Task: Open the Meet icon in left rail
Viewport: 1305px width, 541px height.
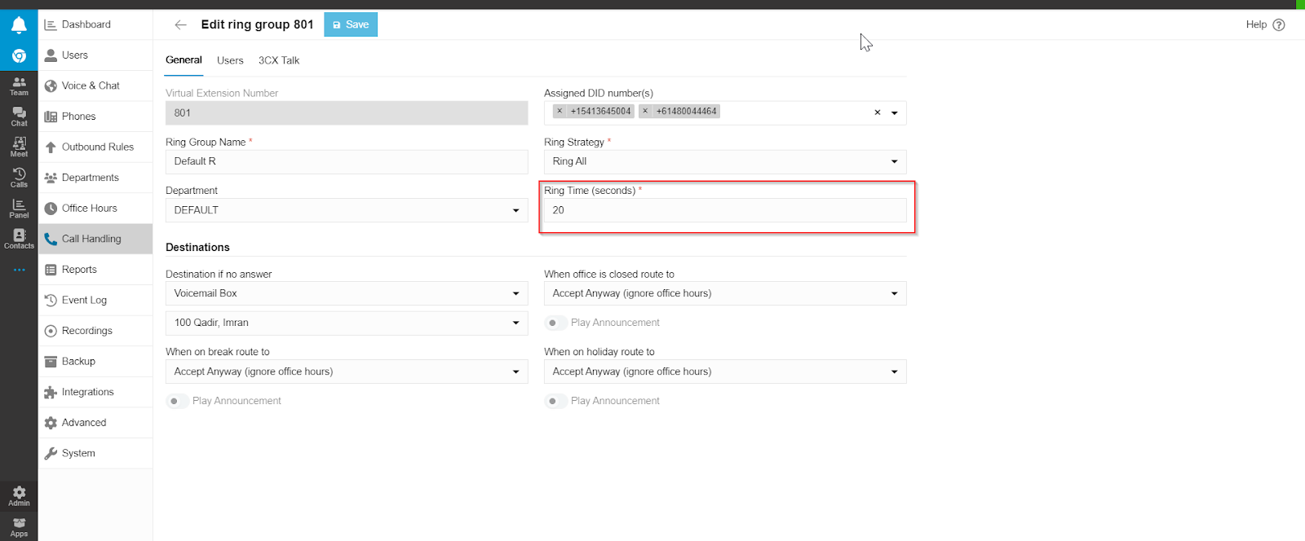Action: pos(19,147)
